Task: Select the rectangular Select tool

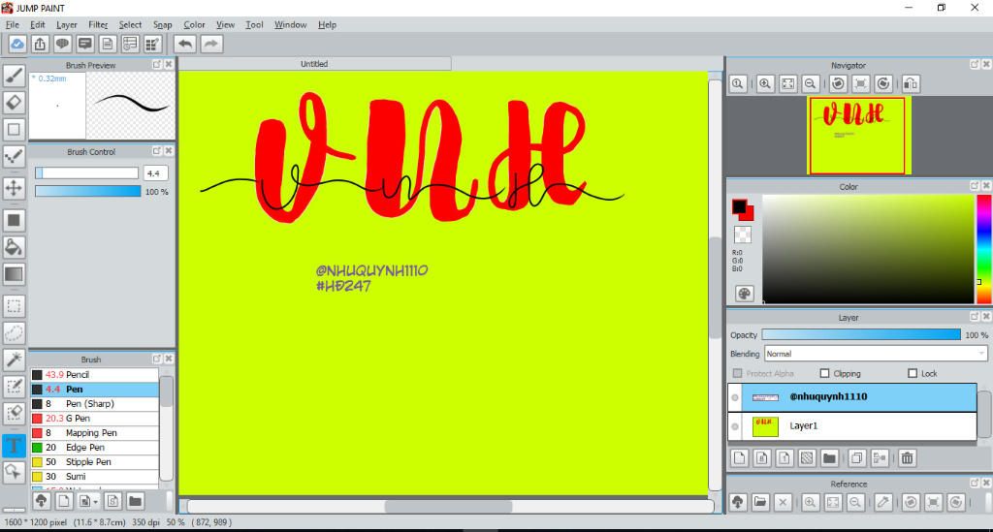Action: (14, 306)
